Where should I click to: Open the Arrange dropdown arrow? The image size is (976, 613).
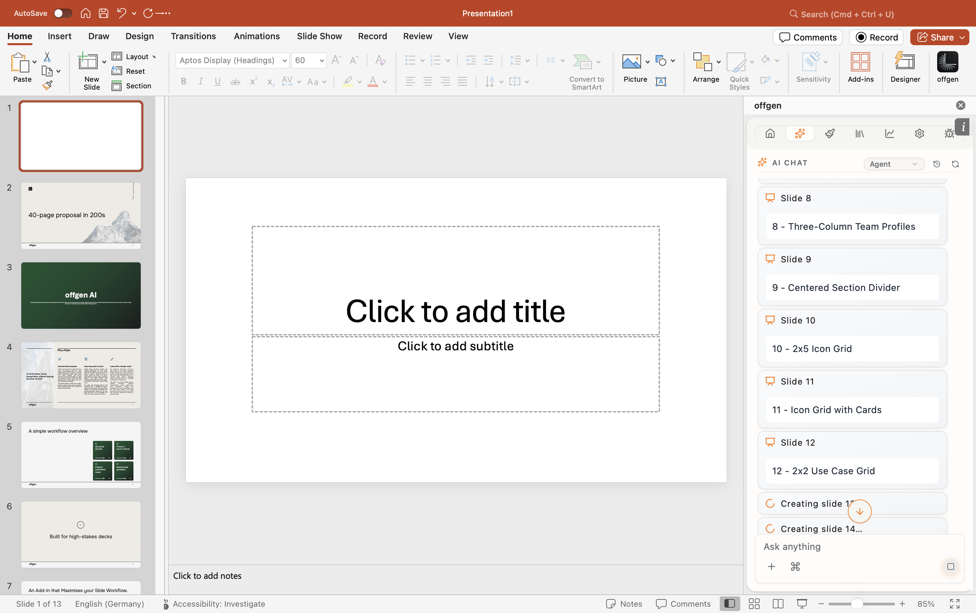pyautogui.click(x=719, y=62)
